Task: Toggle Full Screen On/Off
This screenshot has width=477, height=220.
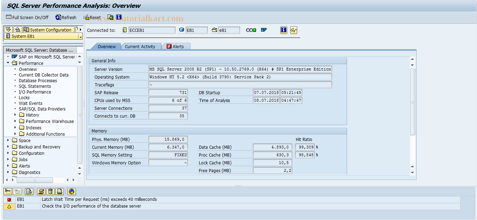Action: pyautogui.click(x=27, y=17)
